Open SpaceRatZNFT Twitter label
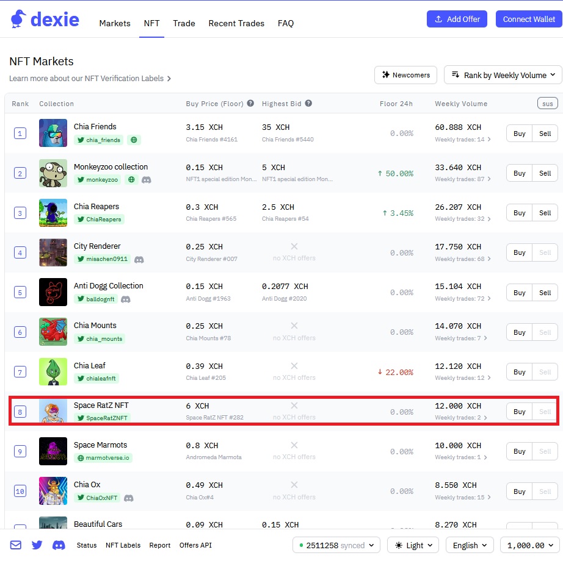Screen dimensions: 563x561 (103, 418)
